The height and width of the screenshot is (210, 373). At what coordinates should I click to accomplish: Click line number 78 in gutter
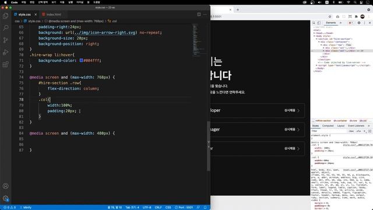click(x=21, y=100)
